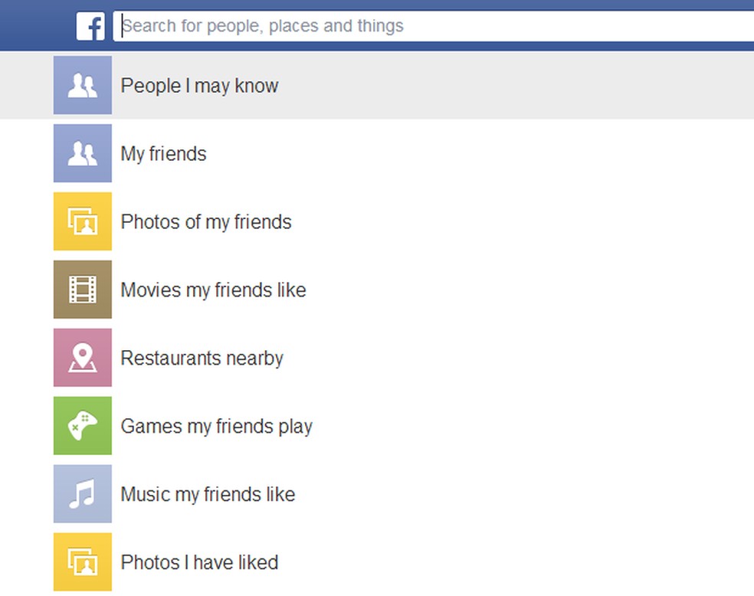This screenshot has height=596, width=754.
Task: Focus the search for people, places field
Action: point(429,26)
